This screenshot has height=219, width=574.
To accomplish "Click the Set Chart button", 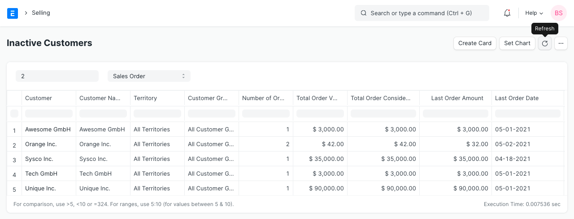I will [x=517, y=43].
